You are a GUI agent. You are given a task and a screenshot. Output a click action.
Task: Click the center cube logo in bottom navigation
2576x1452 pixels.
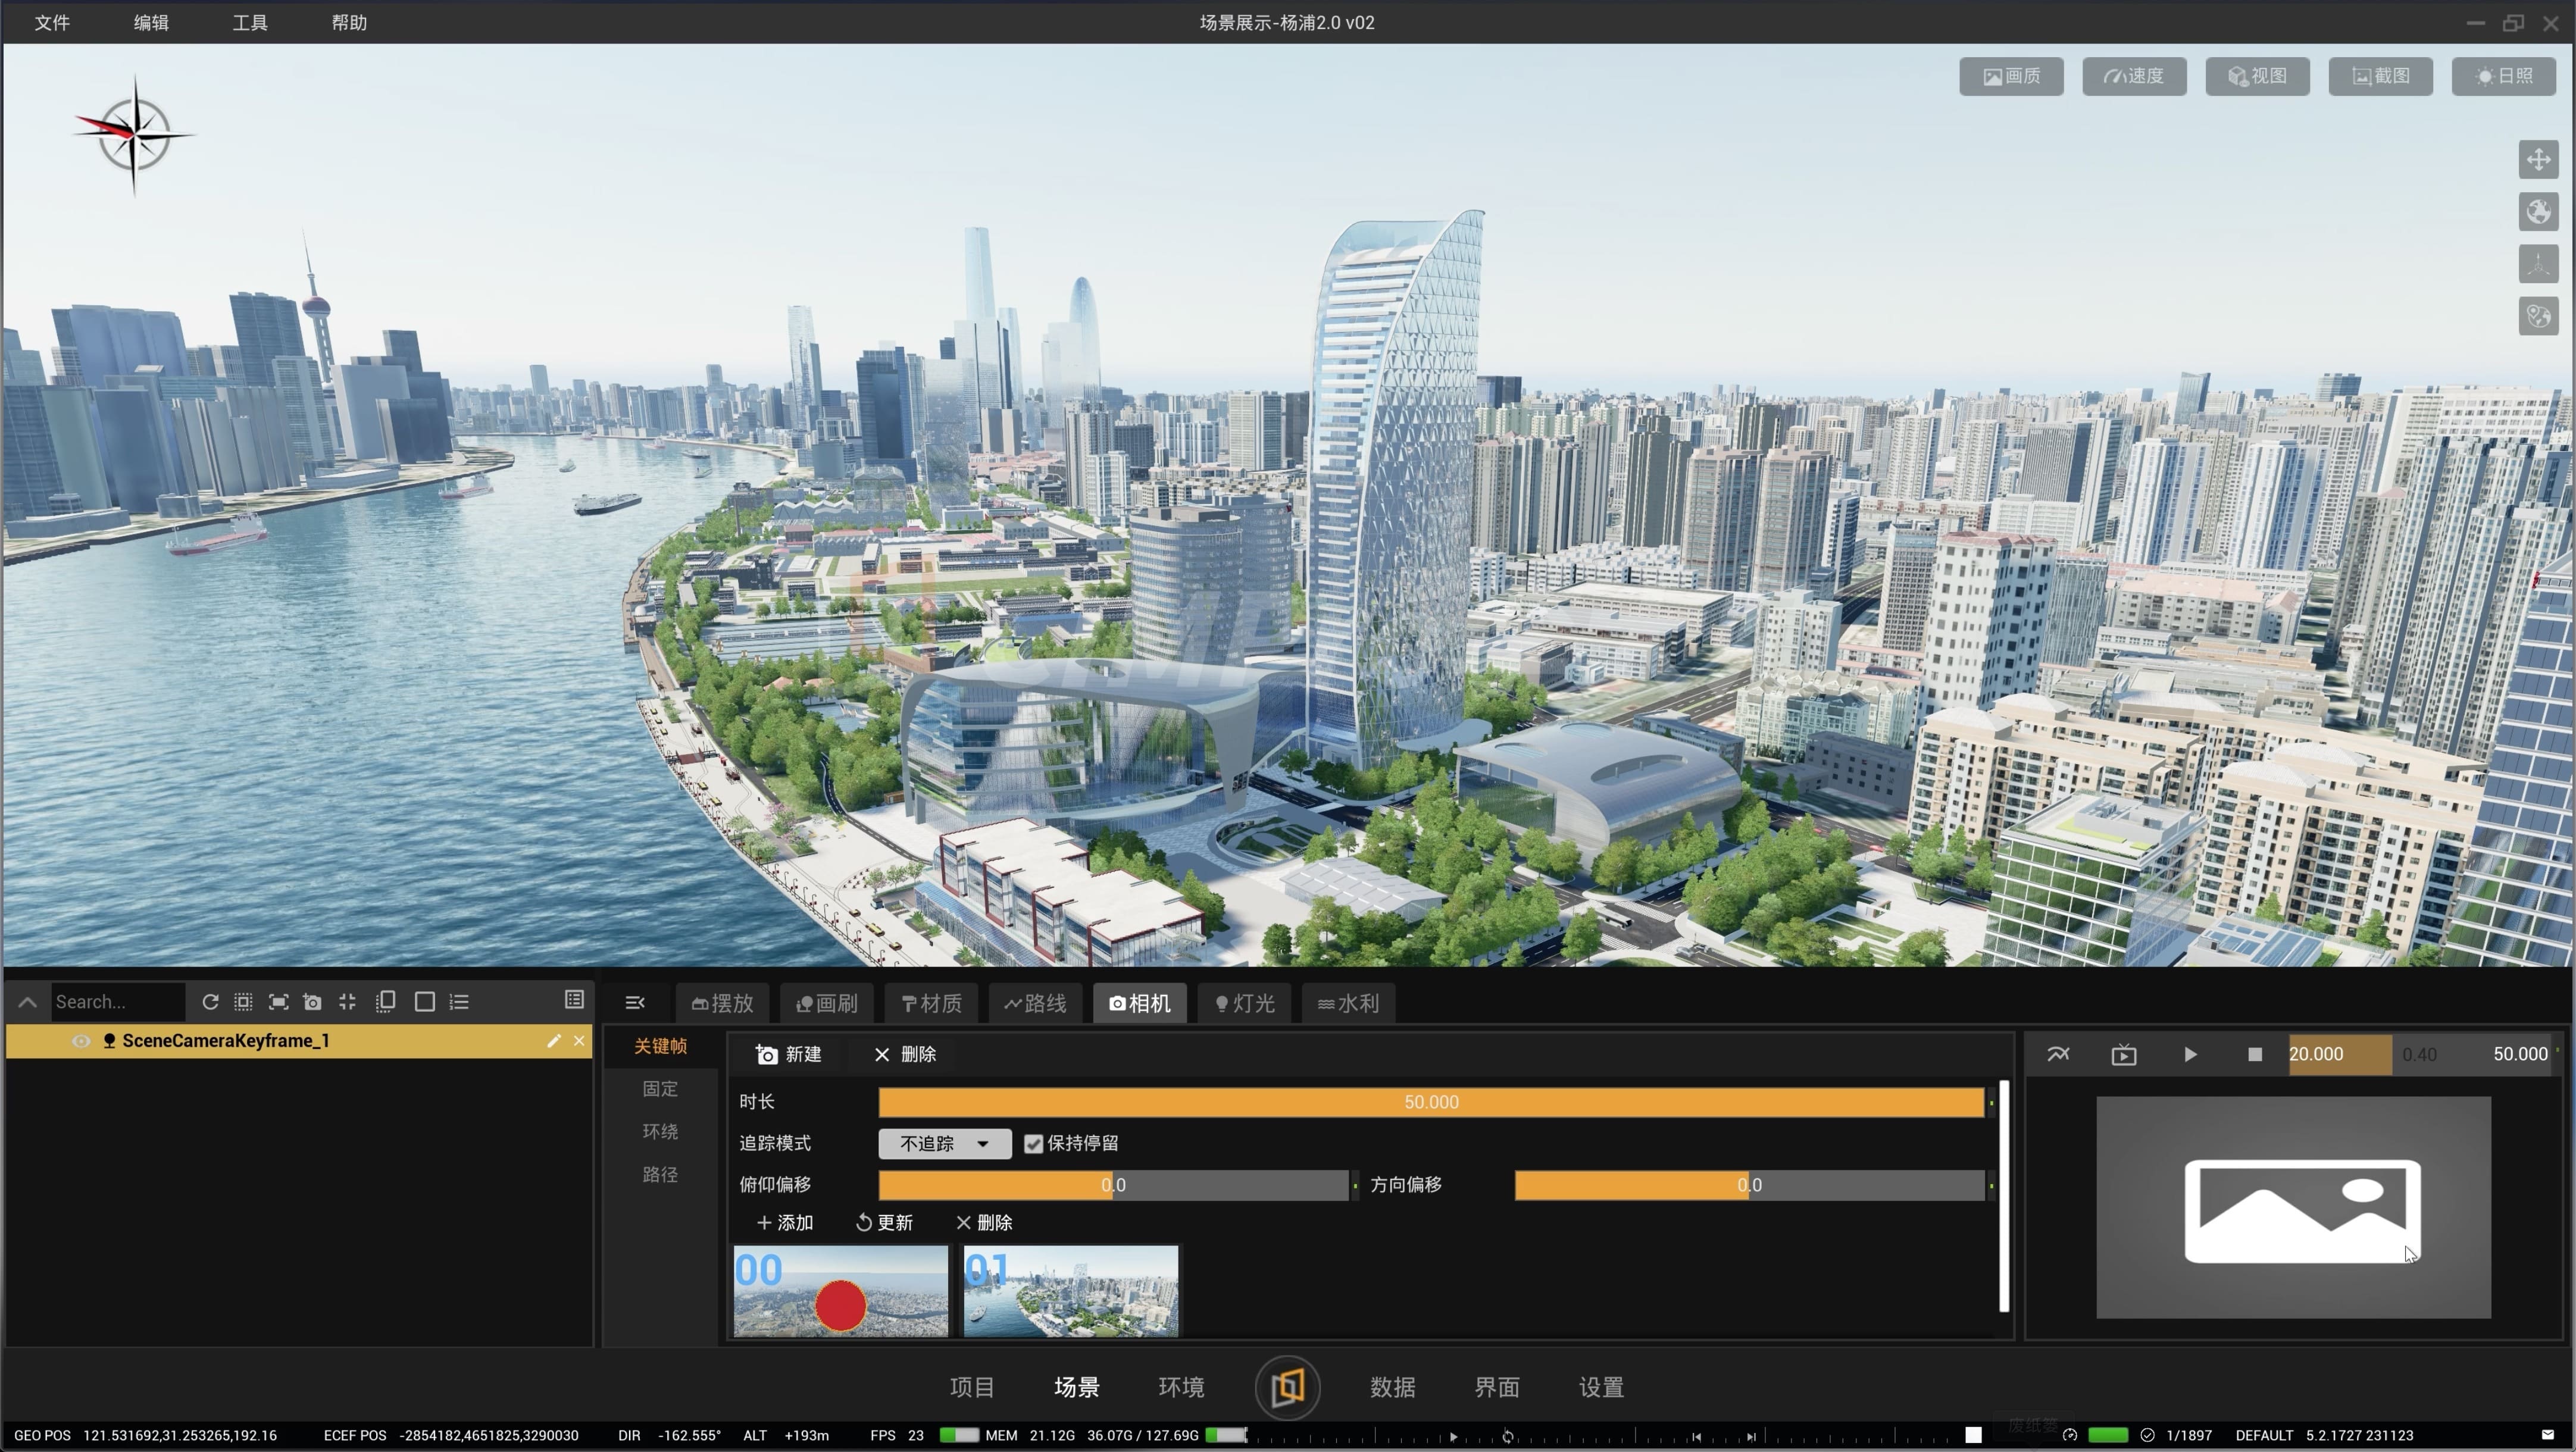1287,1387
